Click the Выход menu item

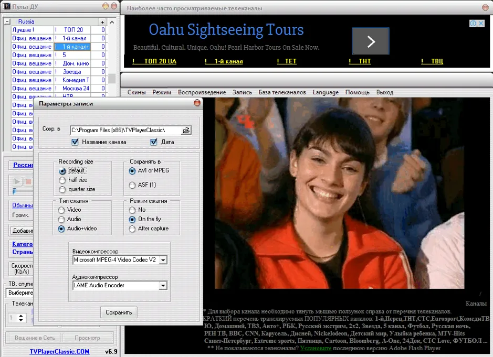(x=384, y=92)
